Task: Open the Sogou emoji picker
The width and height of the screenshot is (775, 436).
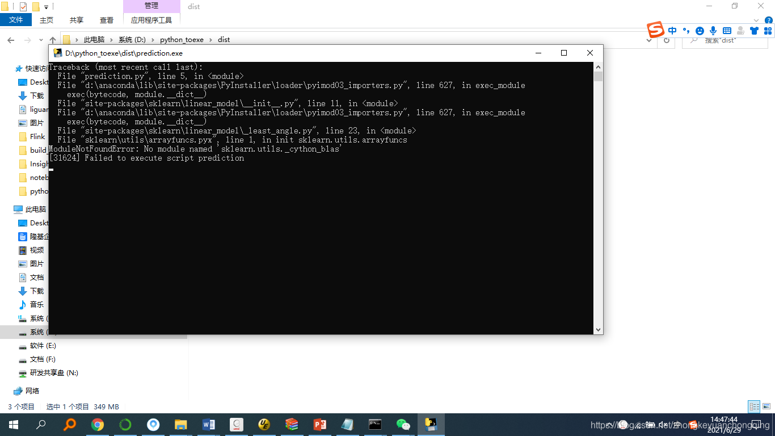Action: [700, 31]
